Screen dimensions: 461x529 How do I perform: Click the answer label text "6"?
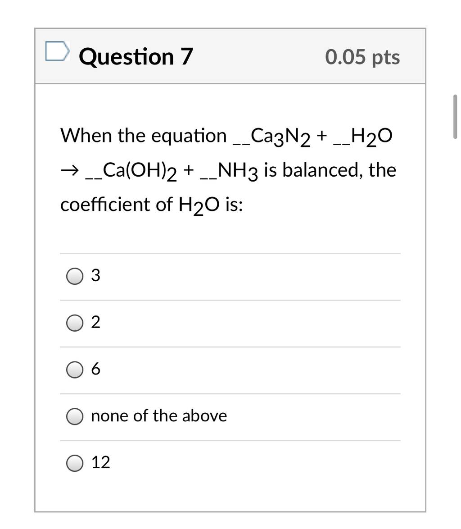(x=96, y=369)
